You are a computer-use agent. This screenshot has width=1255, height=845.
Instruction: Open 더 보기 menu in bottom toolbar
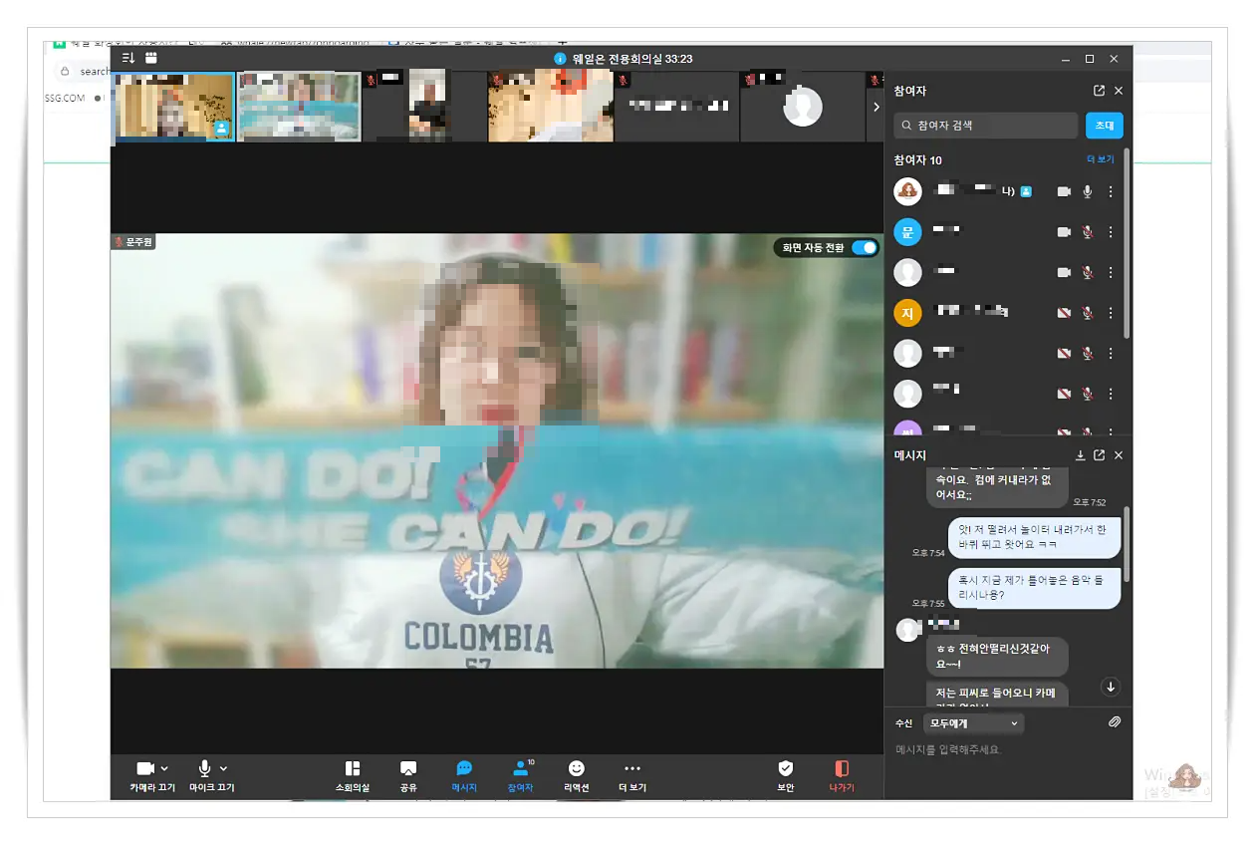[x=632, y=776]
